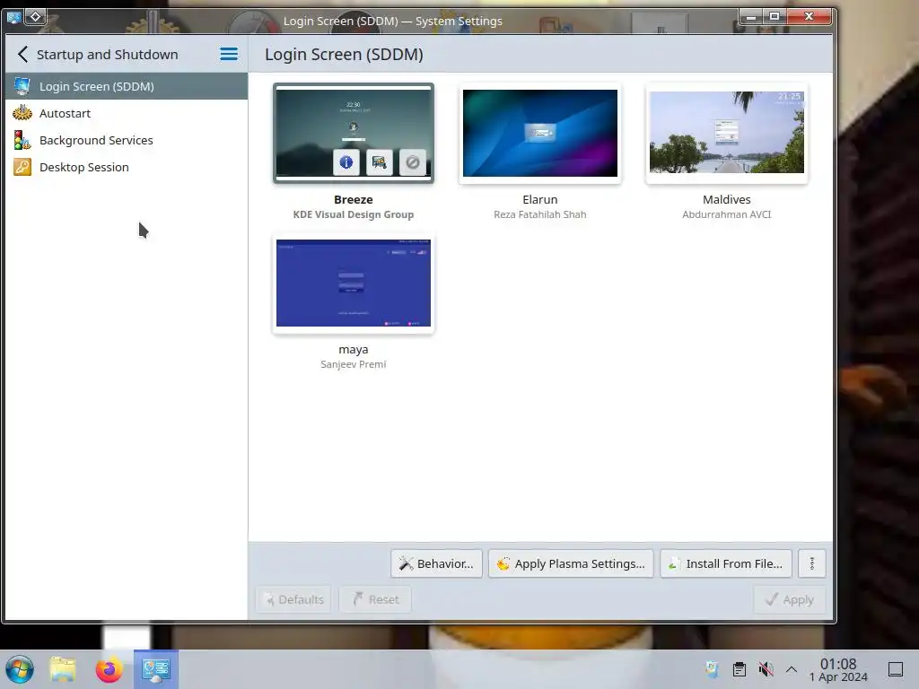Select the Maldives theme thumbnail
This screenshot has width=919, height=689.
pos(726,133)
